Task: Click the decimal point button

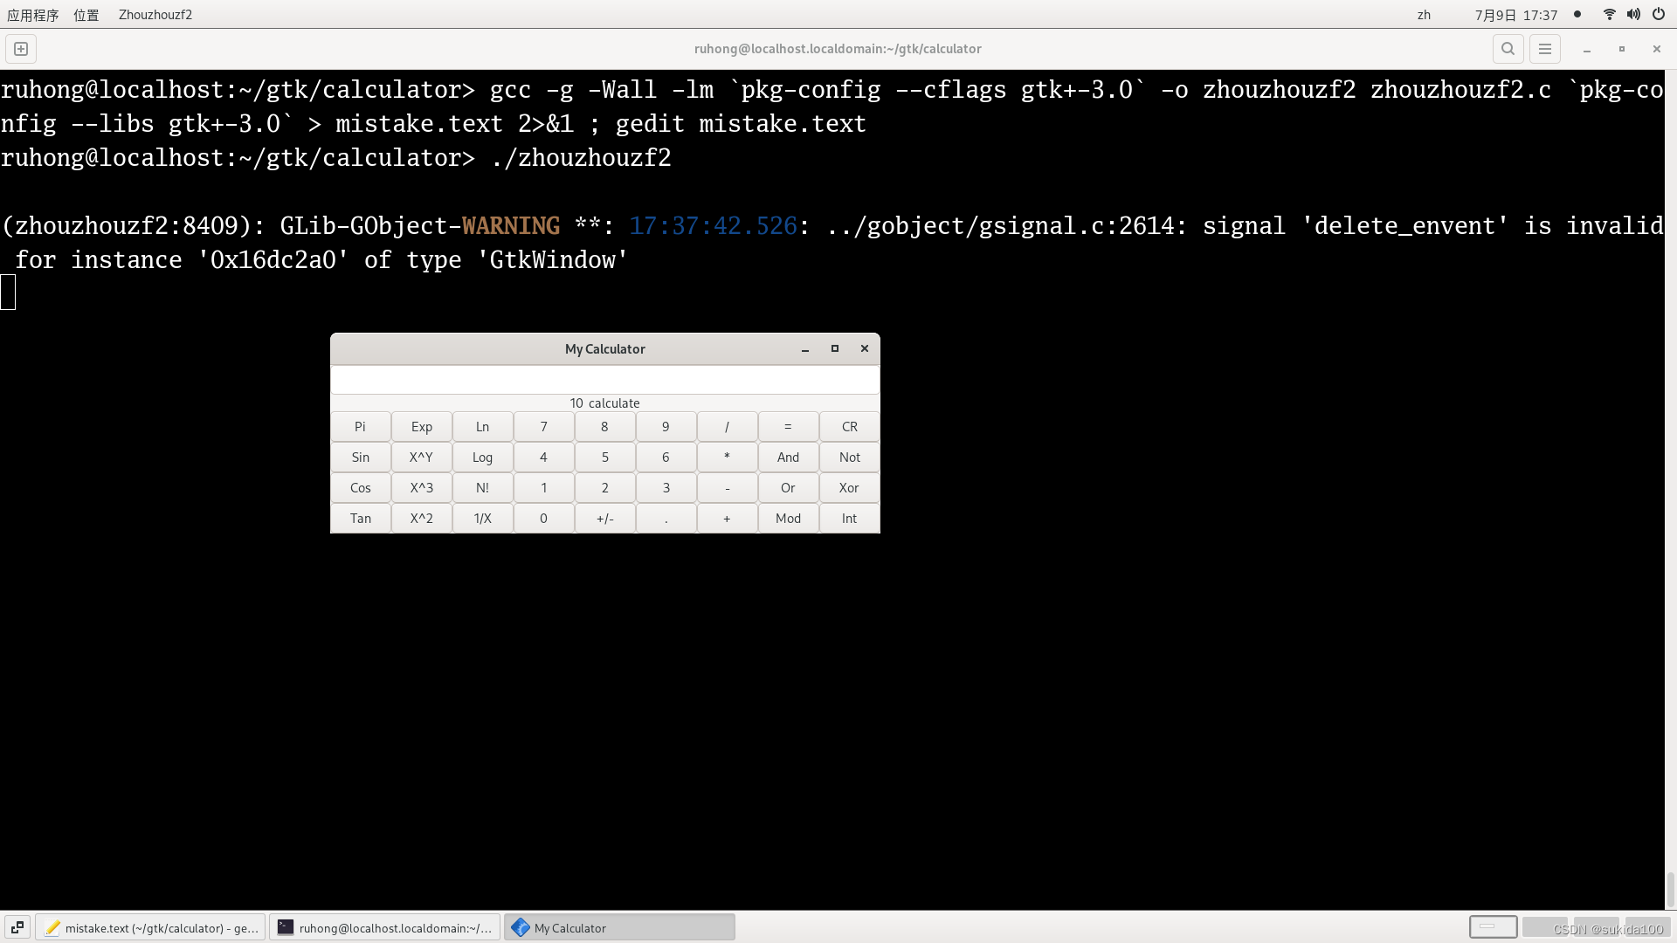Action: pyautogui.click(x=666, y=519)
